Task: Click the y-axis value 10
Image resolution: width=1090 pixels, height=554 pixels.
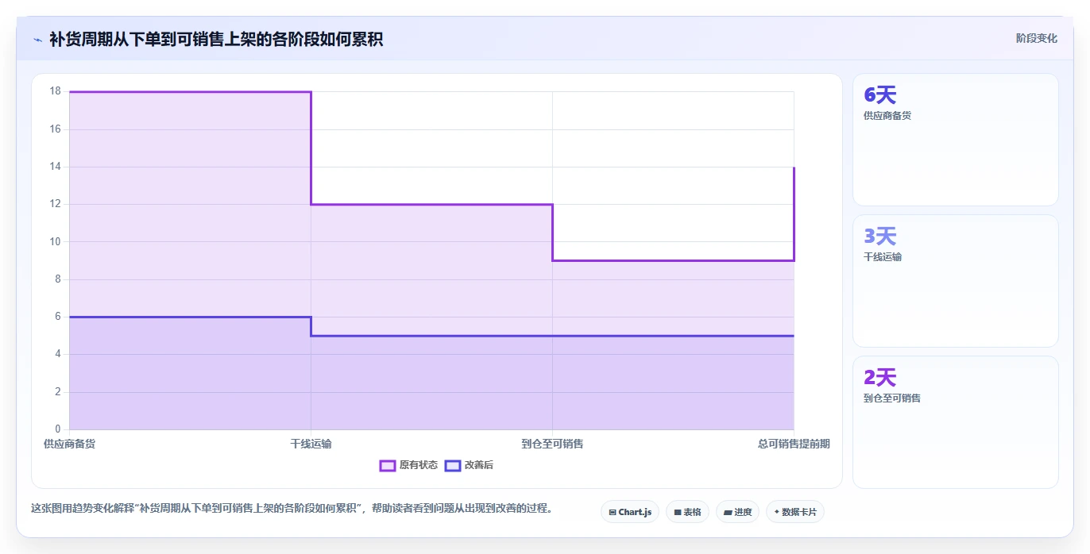Action: (x=55, y=241)
